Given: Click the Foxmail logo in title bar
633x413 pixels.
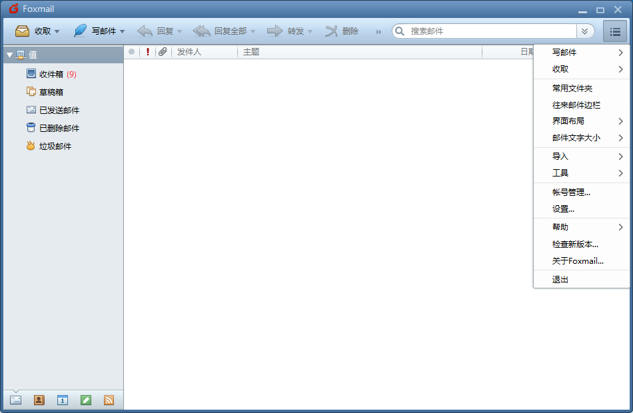Looking at the screenshot, I should 14,9.
